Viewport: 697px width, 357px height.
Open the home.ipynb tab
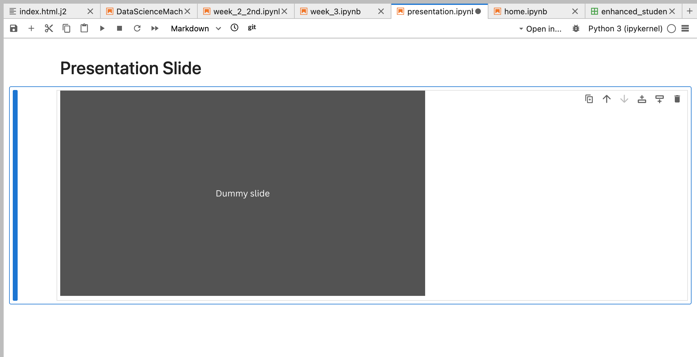coord(525,12)
